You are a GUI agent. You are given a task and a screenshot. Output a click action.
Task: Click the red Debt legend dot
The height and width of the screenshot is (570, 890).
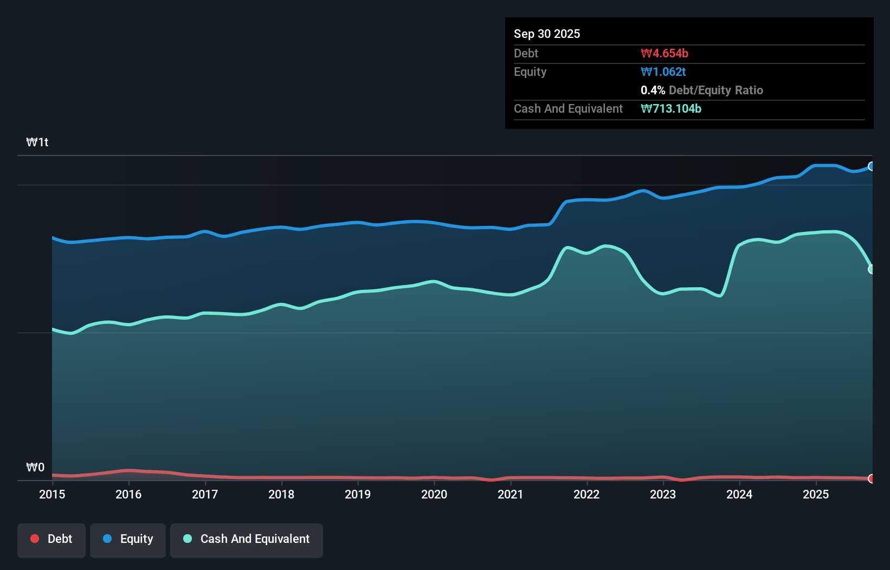point(35,539)
